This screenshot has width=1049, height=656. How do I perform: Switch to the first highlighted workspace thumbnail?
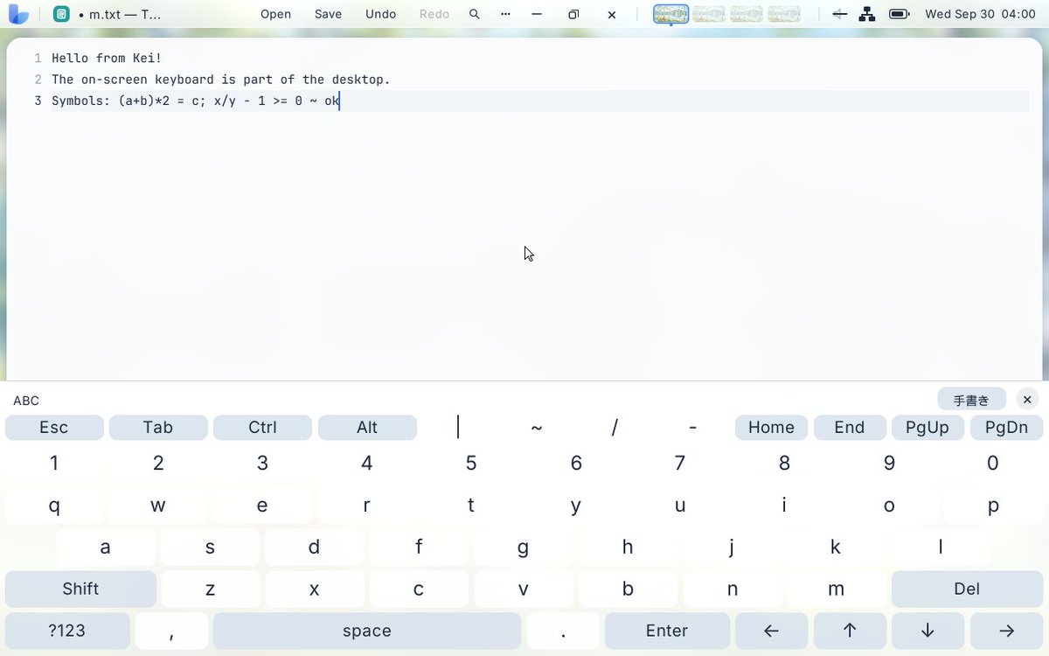[x=671, y=14]
